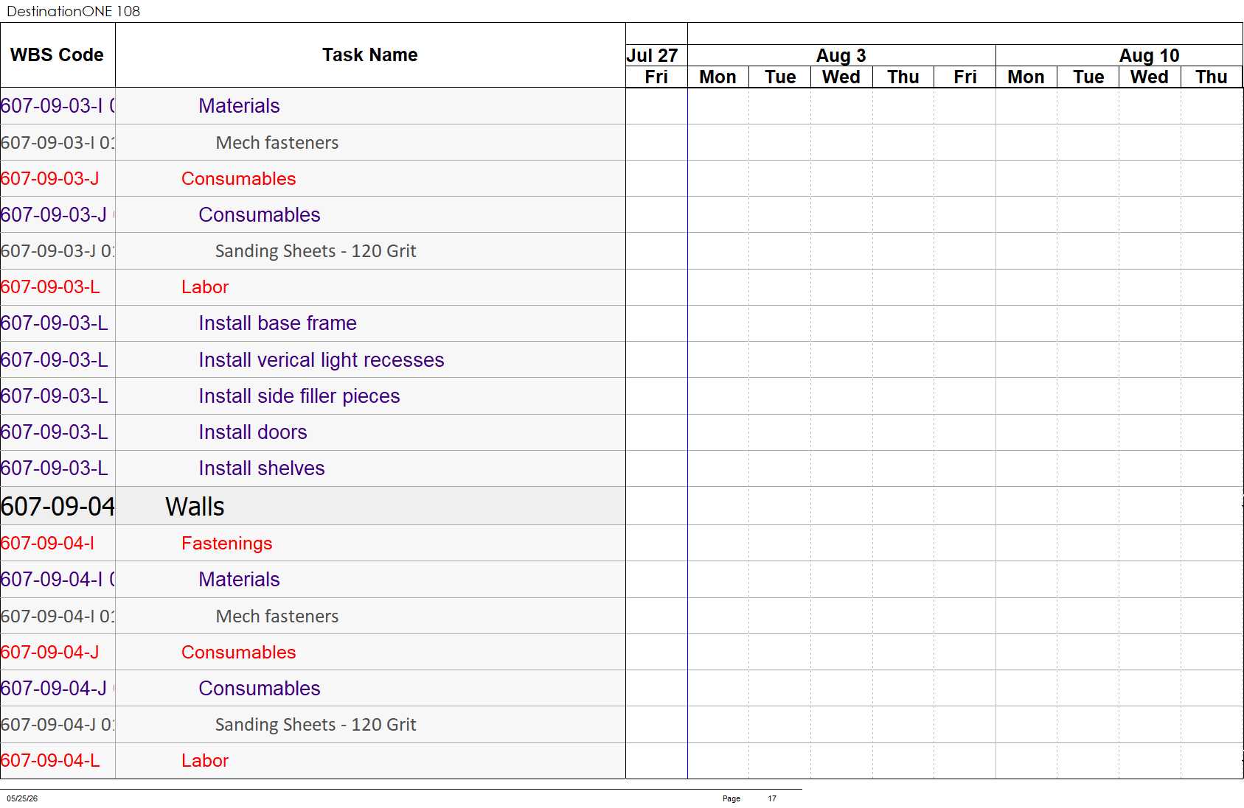This screenshot has height=808, width=1244.
Task: Select the Fastenings row 607-09-04-I
Action: 370,543
